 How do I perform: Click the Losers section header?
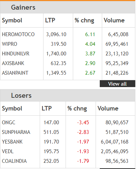click(x=21, y=96)
